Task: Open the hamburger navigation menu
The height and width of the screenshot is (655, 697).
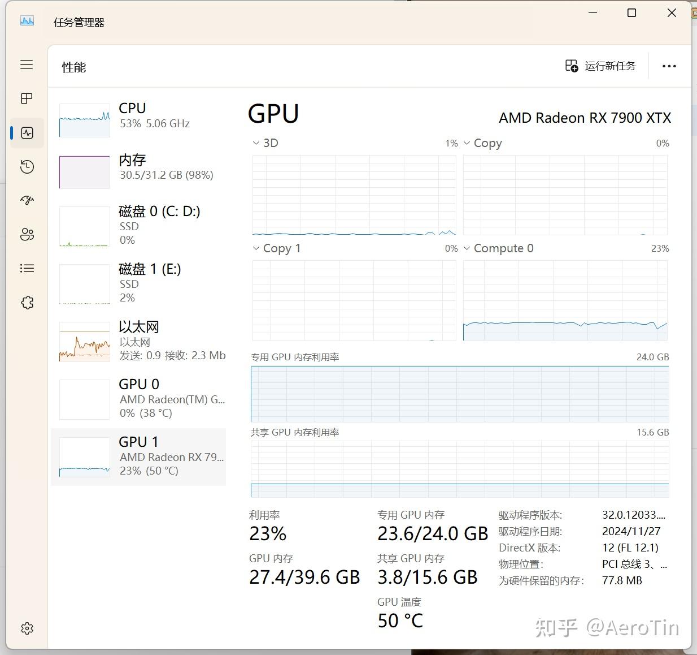Action: click(x=27, y=64)
